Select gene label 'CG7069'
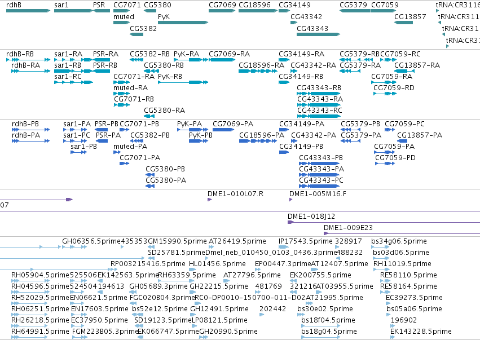Screen dimensions: 480x340 pyautogui.click(x=222, y=5)
